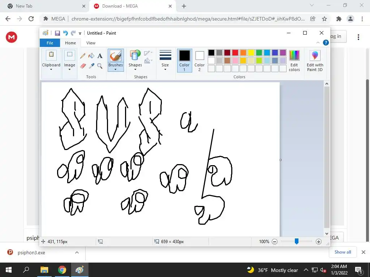Select the Text tool (A)

pos(100,56)
